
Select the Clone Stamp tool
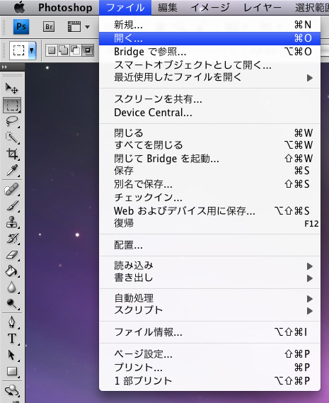pos(12,222)
